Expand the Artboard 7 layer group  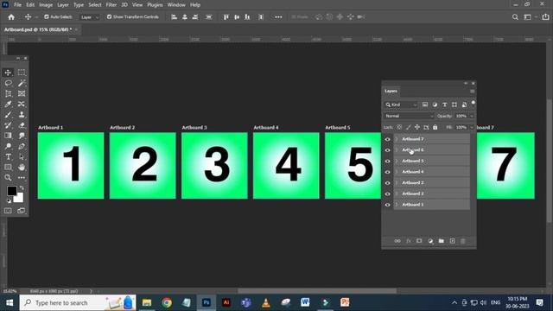point(397,139)
